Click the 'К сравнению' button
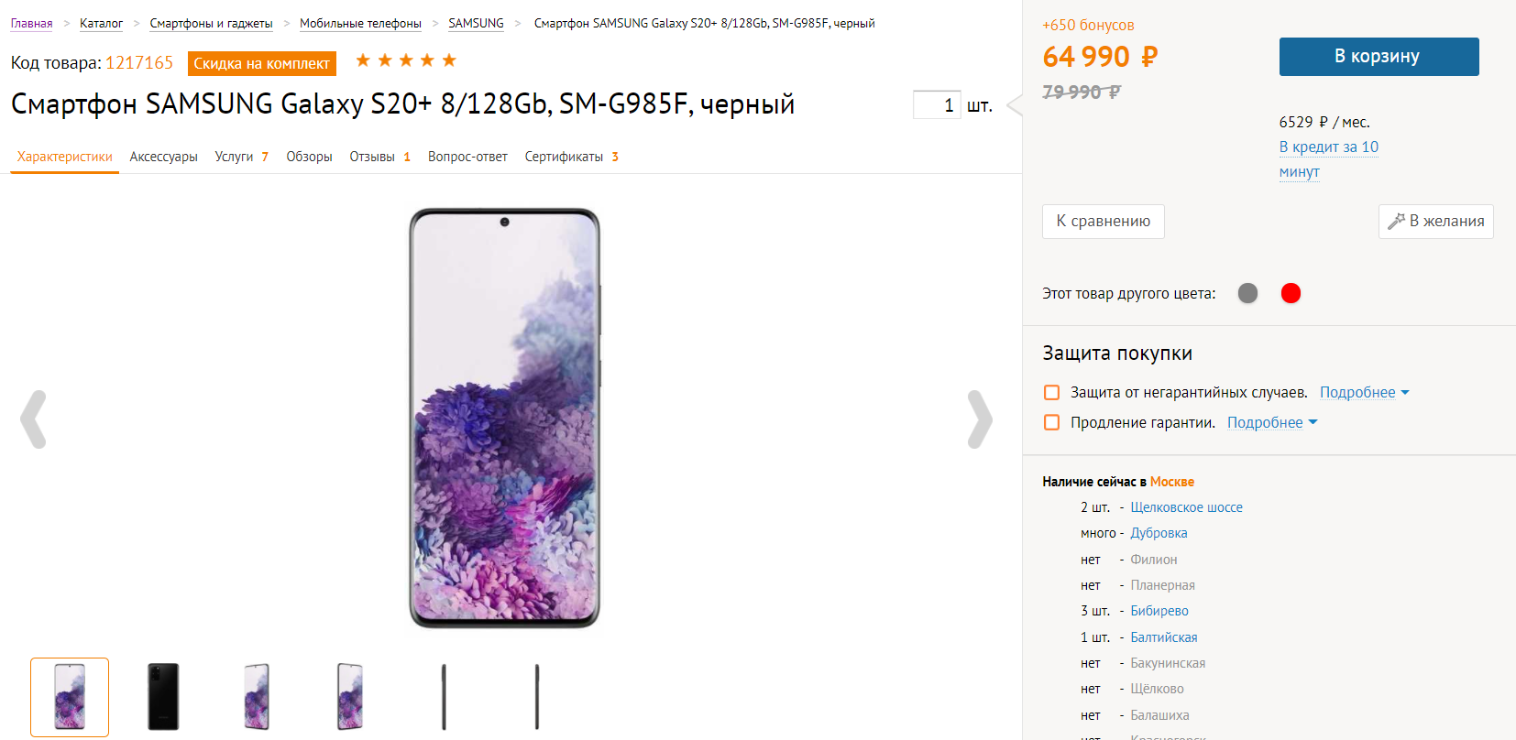Screen dimensions: 1516x740 coord(1103,222)
